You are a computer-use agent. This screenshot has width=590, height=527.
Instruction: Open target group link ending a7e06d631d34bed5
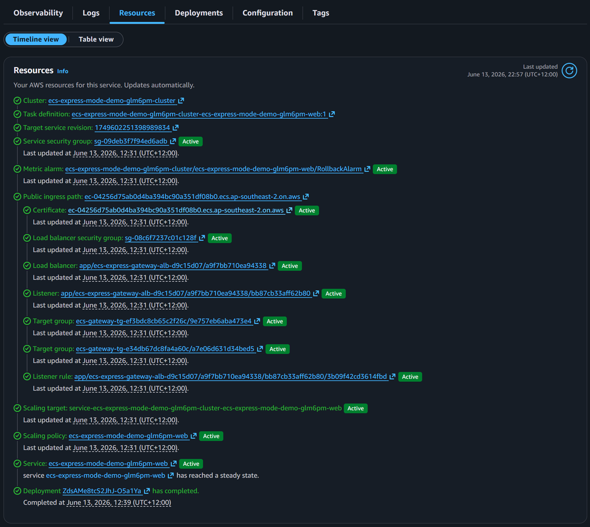[x=165, y=349]
